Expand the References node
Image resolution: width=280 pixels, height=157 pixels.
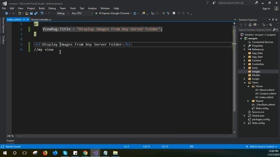pos(245,49)
